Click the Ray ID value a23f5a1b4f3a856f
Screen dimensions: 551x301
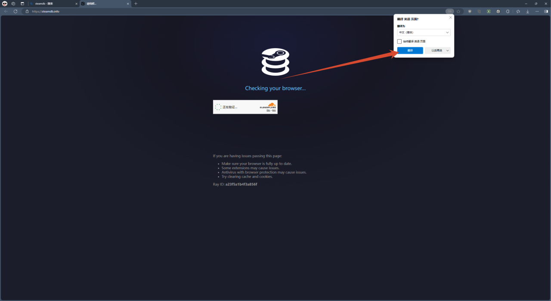point(241,184)
